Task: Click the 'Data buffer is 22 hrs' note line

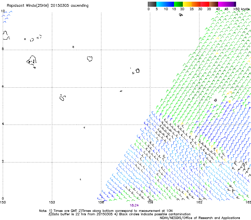Action: pyautogui.click(x=119, y=214)
